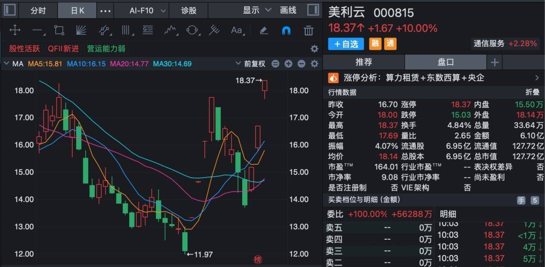Click the QFII新进 tag
This screenshot has width=545, height=267.
(63, 48)
